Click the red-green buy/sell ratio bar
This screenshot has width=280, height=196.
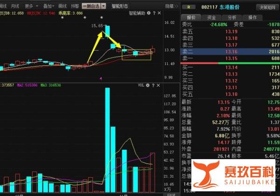pos(230,63)
